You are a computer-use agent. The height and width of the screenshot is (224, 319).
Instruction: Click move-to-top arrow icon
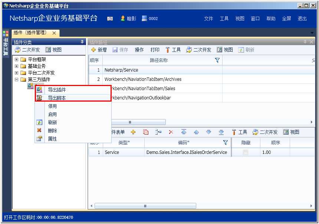pyautogui.click(x=184, y=132)
